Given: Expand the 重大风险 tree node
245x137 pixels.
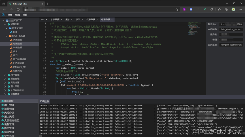Looking at the screenshot, I should 5,86.
